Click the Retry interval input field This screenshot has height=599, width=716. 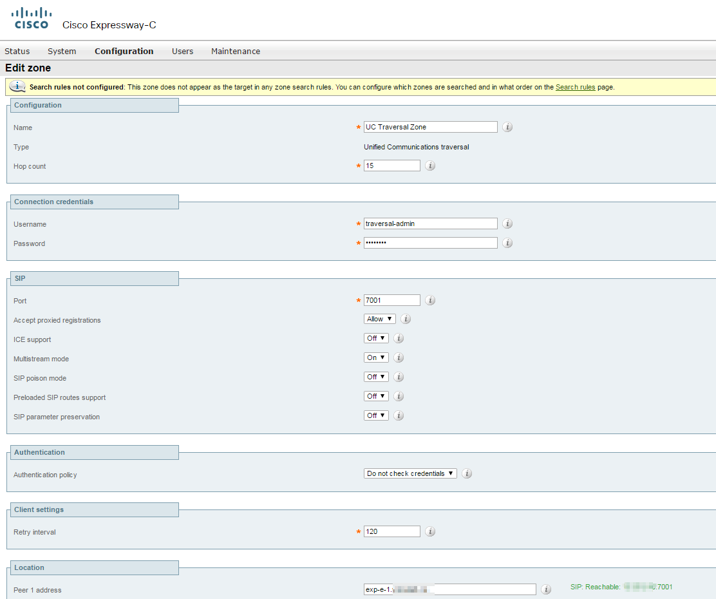pyautogui.click(x=391, y=531)
